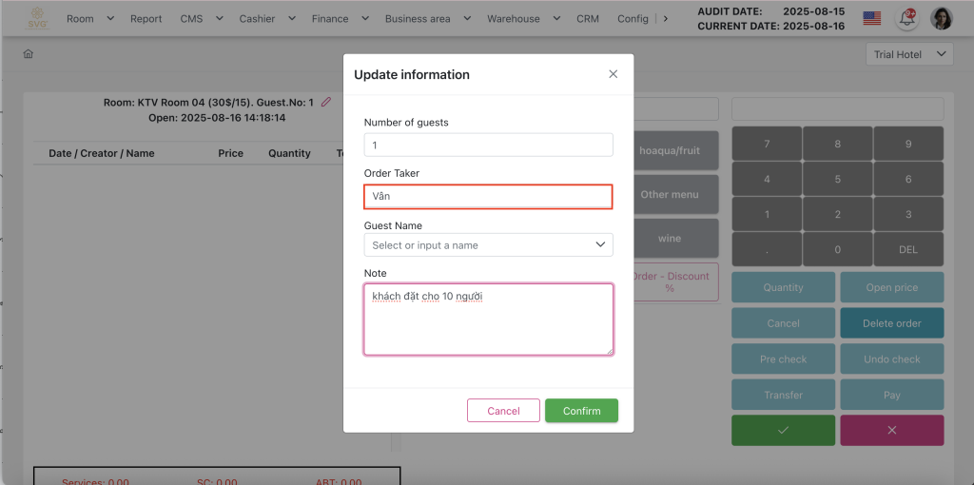The height and width of the screenshot is (485, 974).
Task: Open the Report menu
Action: [x=146, y=18]
